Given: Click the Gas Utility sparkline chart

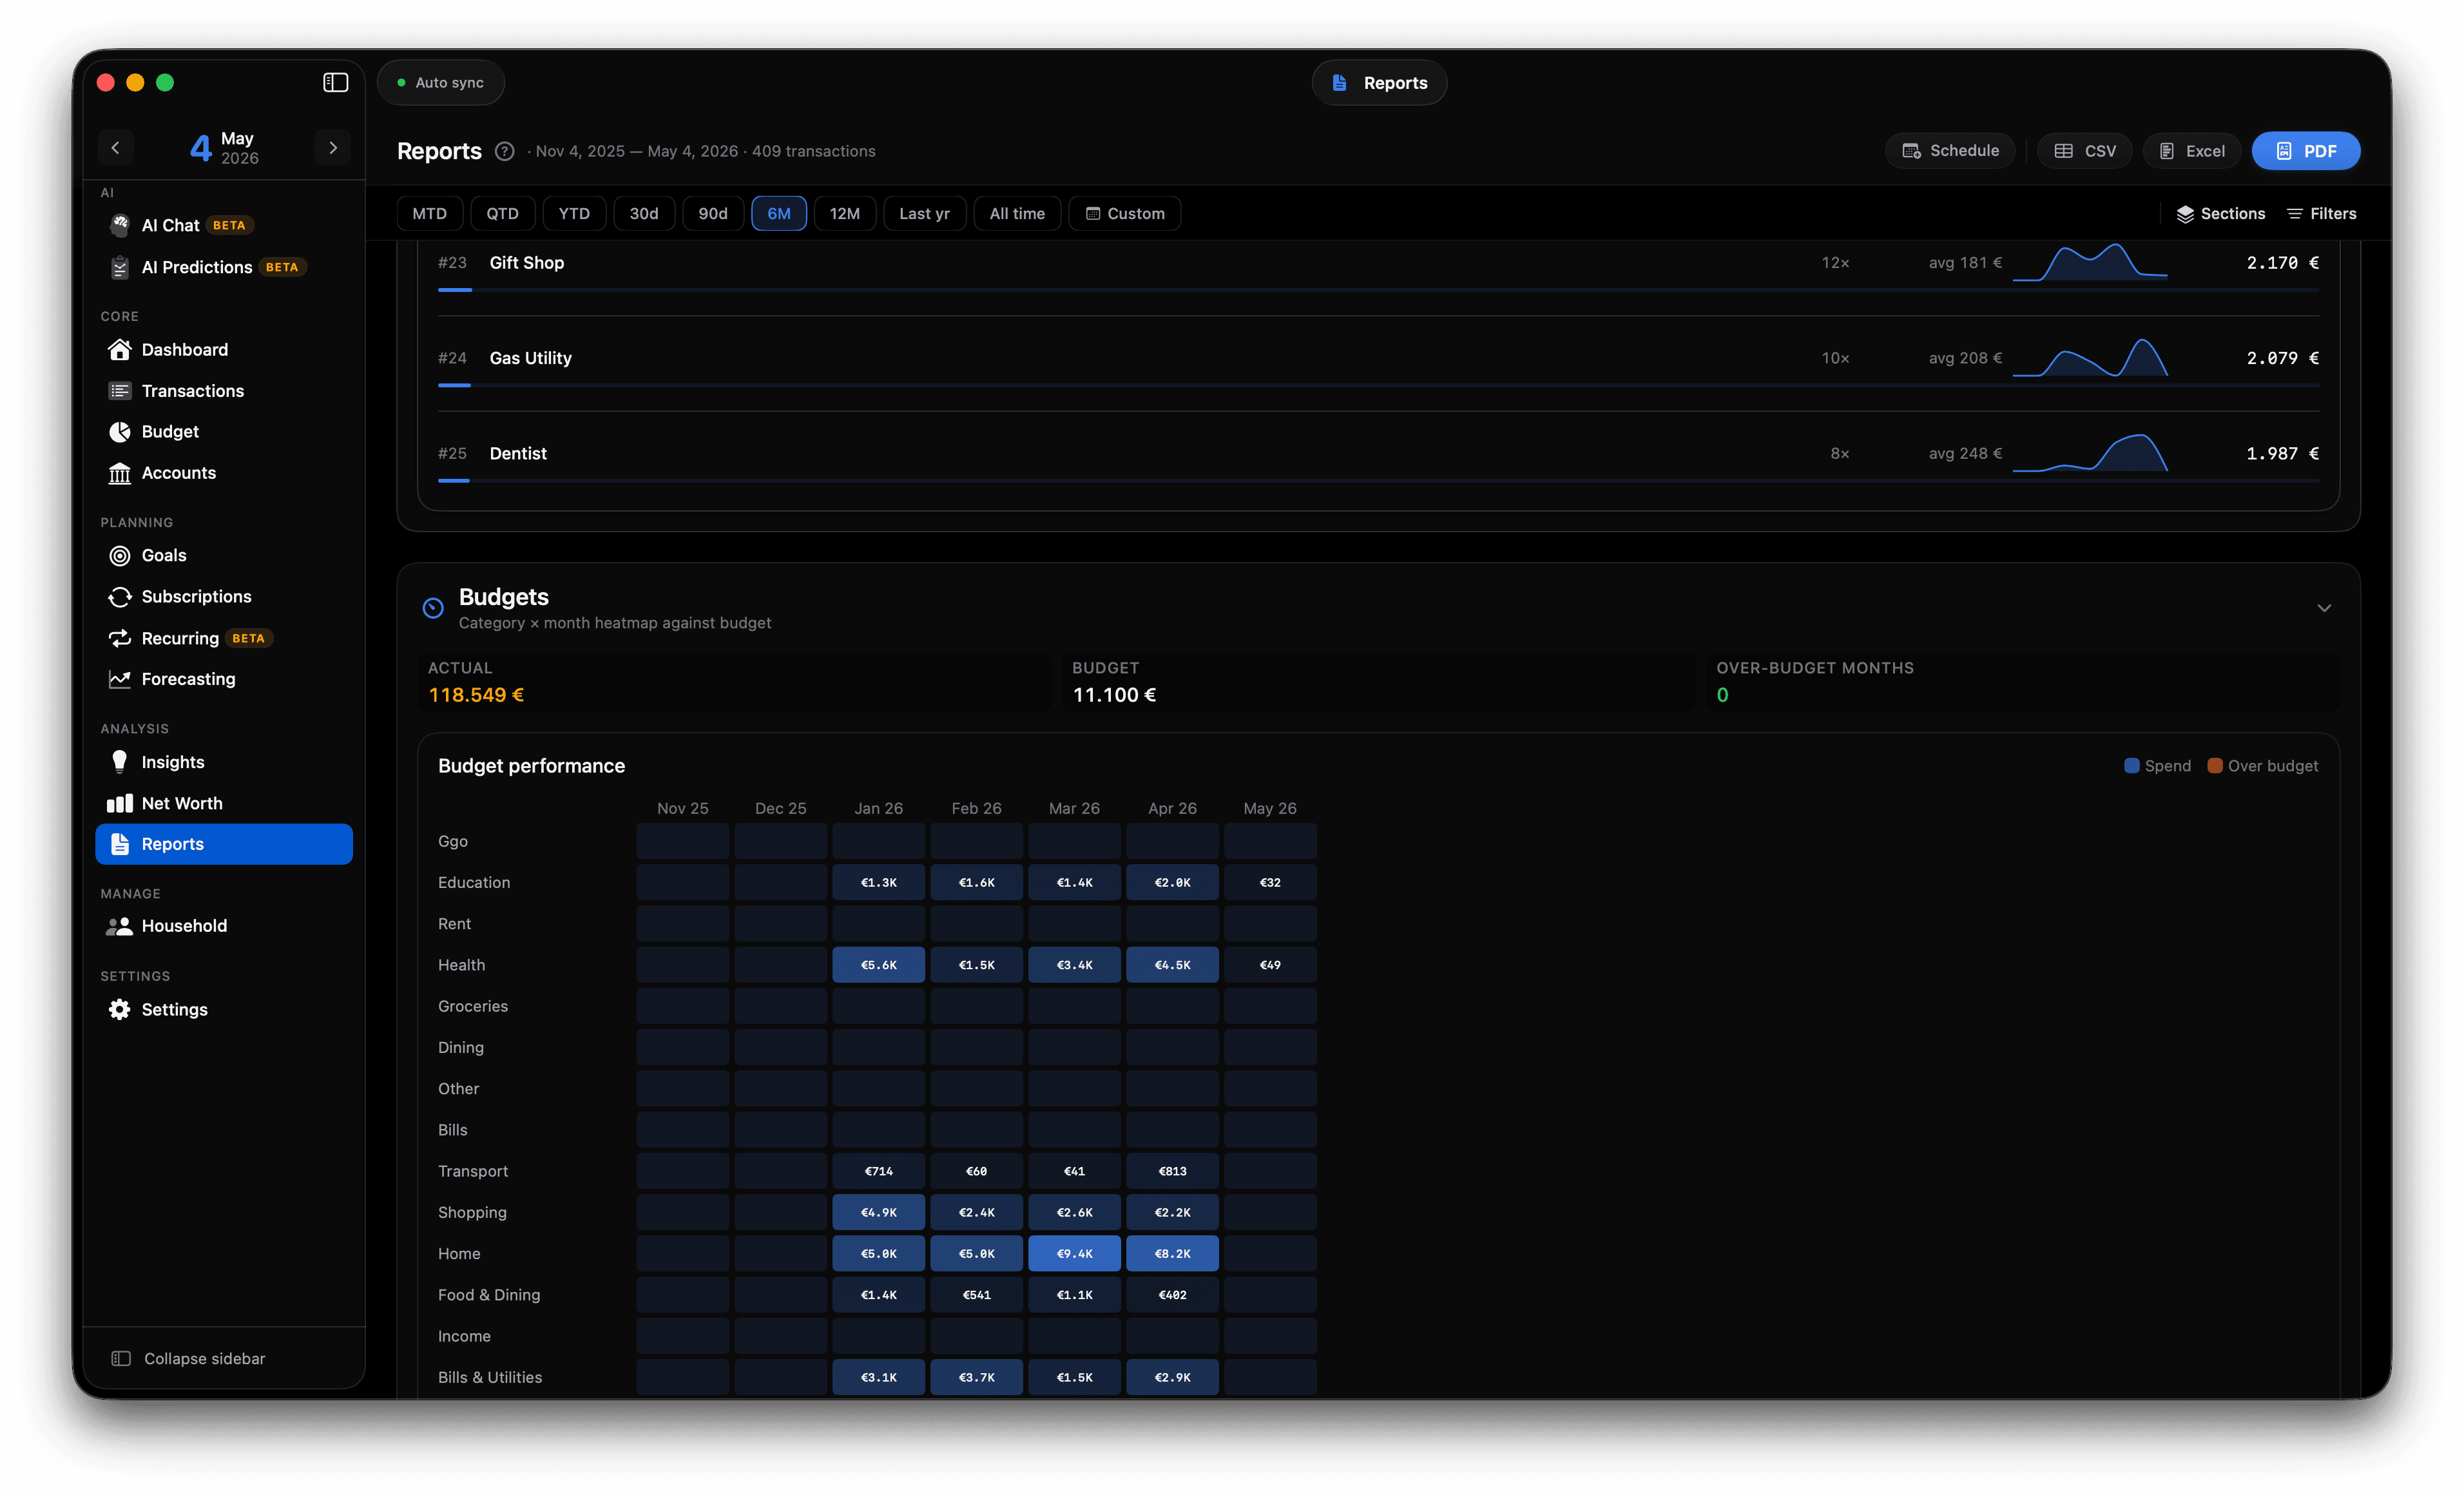Looking at the screenshot, I should pos(2090,358).
